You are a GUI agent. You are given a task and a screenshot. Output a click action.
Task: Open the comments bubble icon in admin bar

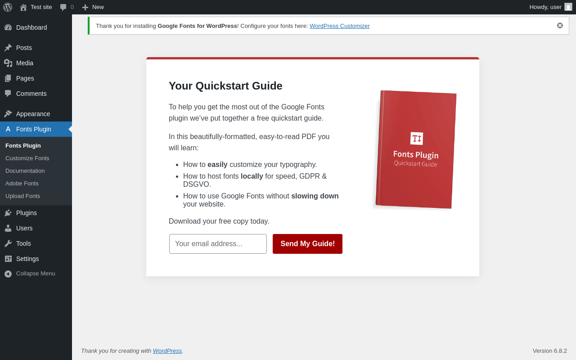[63, 7]
